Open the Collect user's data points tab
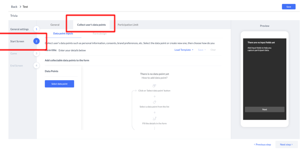Viewport: 305px width, 155px height. [x=91, y=24]
